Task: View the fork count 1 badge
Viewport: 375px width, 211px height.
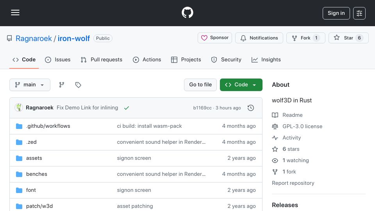Action: click(316, 38)
